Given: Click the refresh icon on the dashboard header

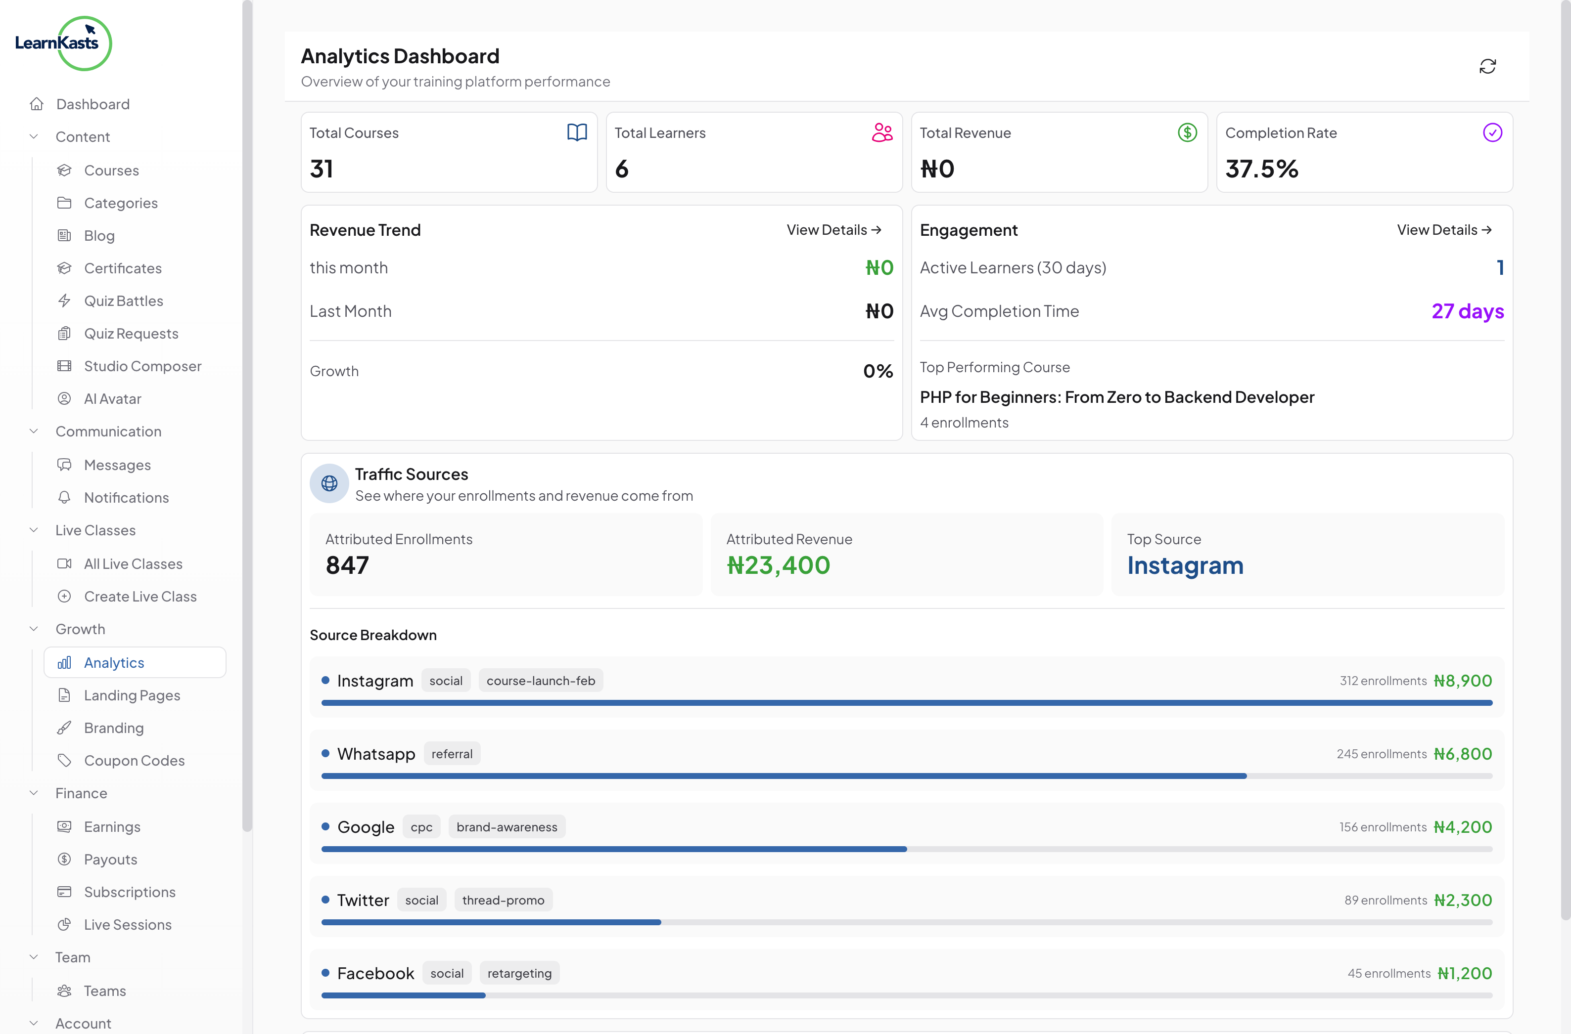Looking at the screenshot, I should (x=1487, y=66).
